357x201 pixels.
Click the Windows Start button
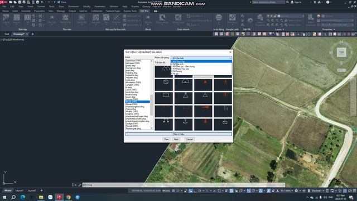[x=4, y=197]
